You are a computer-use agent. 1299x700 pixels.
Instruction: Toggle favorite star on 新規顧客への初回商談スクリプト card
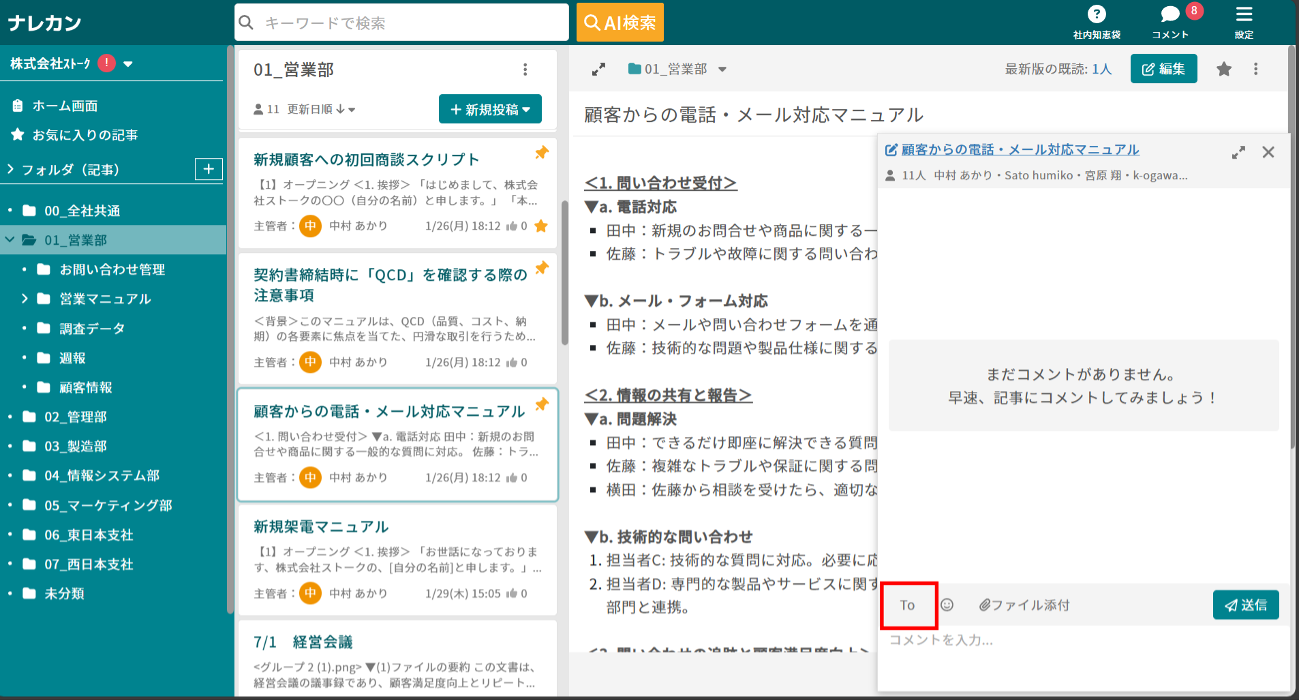tap(541, 226)
